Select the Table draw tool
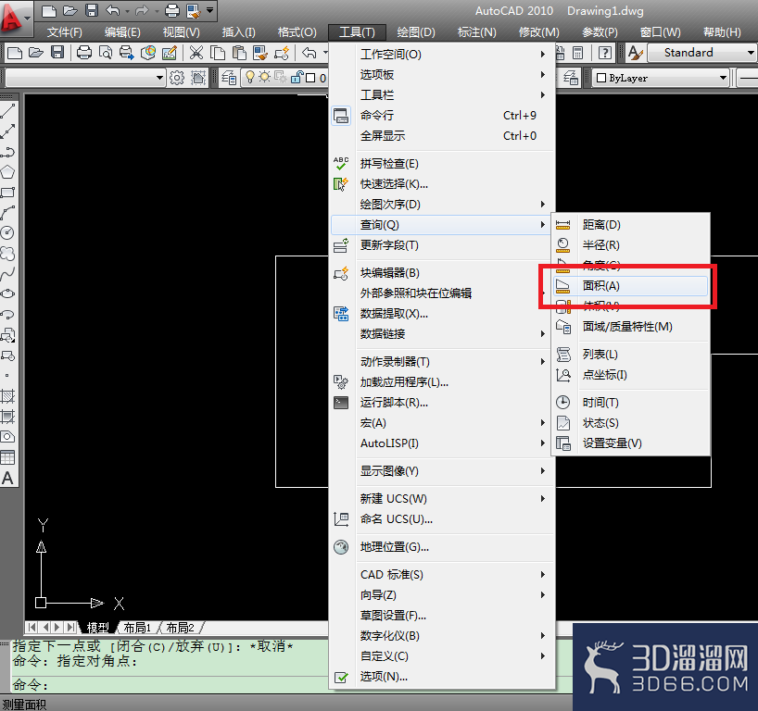Image resolution: width=758 pixels, height=711 pixels. (x=7, y=457)
